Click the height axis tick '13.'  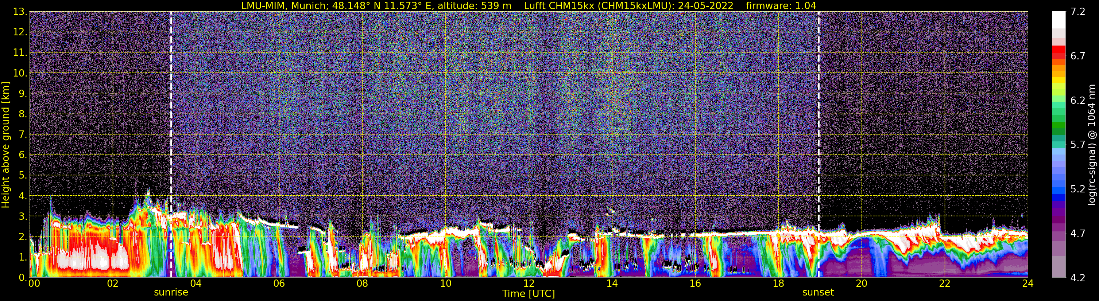20,12
